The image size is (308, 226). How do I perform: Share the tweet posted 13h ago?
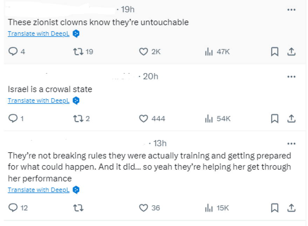[x=291, y=208]
